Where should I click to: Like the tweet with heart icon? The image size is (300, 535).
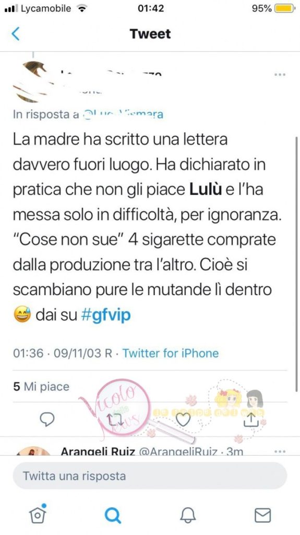point(183,420)
